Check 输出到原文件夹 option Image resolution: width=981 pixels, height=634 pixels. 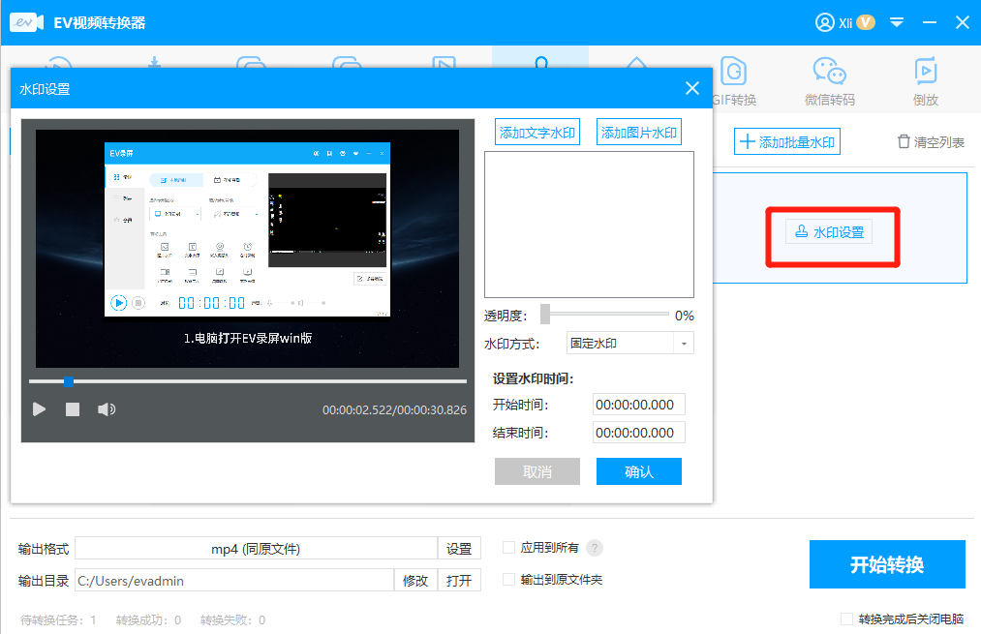(508, 578)
